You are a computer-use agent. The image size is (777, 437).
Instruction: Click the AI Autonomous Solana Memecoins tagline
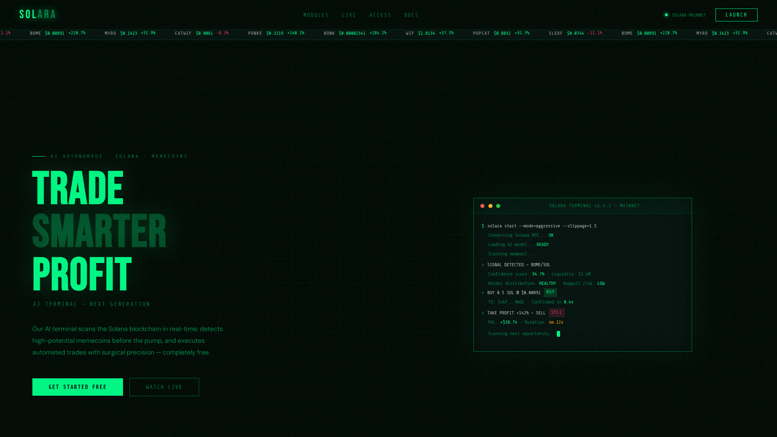tap(119, 156)
